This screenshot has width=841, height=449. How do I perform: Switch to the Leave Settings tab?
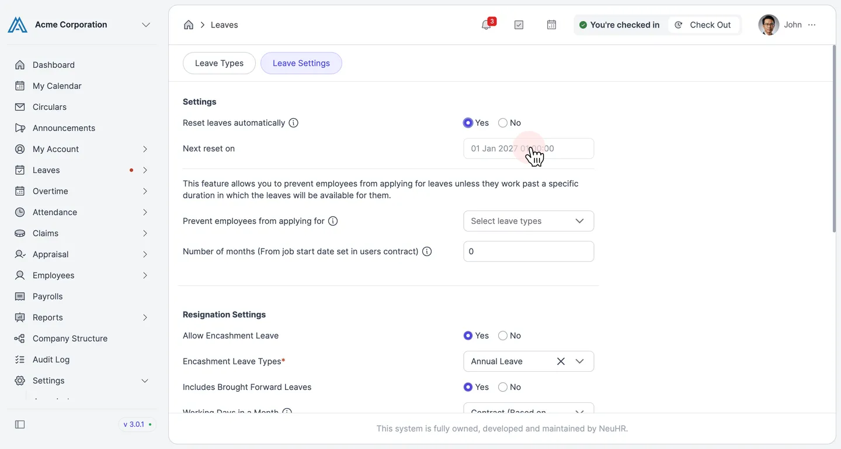coord(301,63)
